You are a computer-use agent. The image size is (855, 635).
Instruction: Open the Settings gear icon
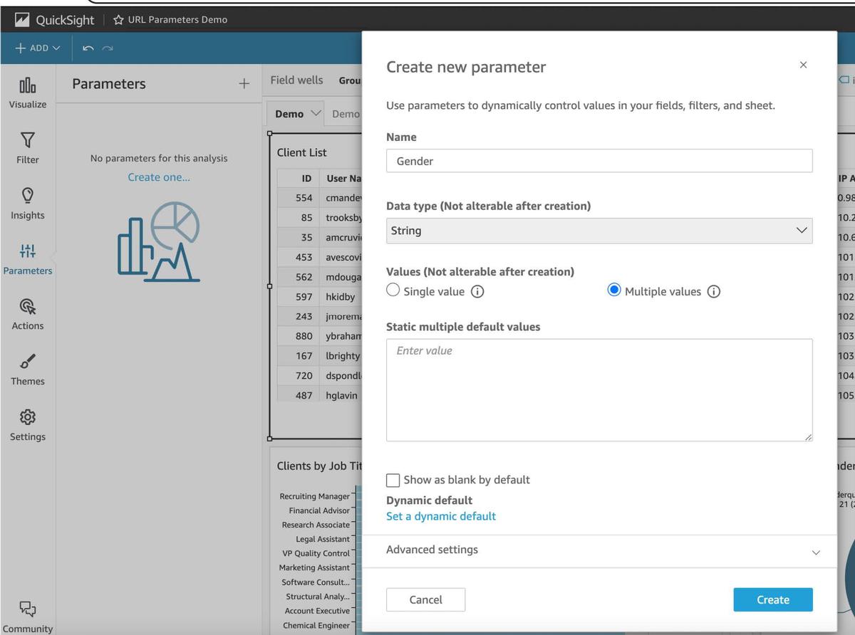tap(28, 417)
